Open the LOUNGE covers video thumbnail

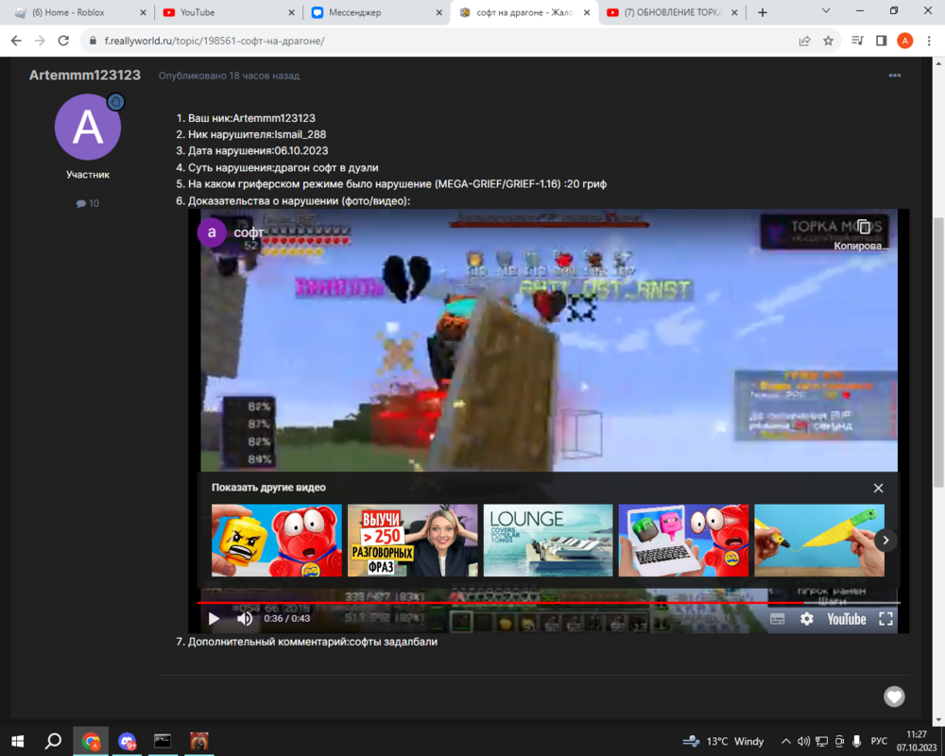click(548, 541)
